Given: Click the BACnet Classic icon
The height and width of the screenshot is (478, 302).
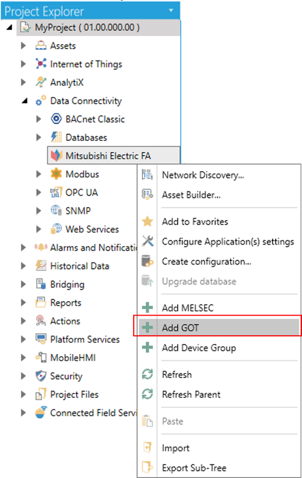Looking at the screenshot, I should (x=56, y=119).
